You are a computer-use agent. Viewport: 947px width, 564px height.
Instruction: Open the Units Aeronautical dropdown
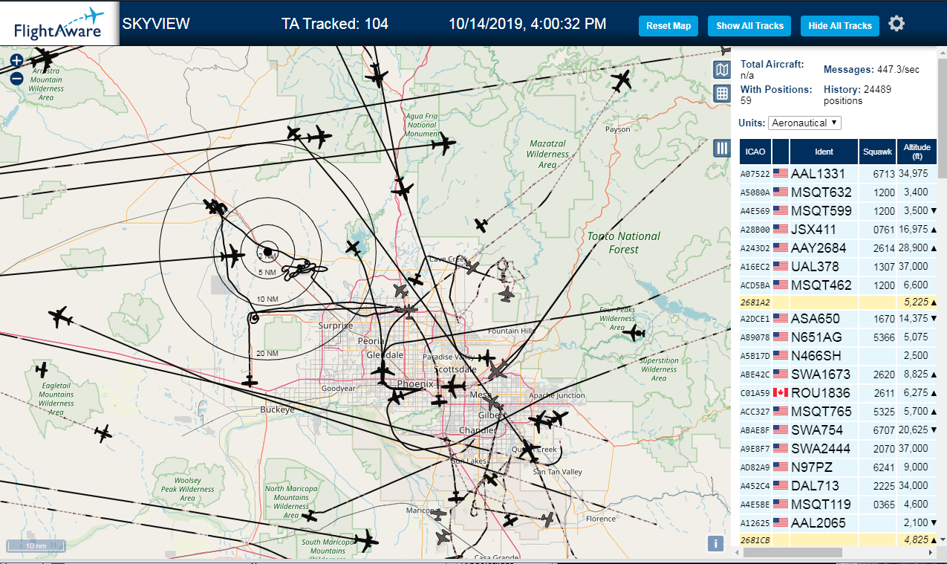[x=804, y=123]
